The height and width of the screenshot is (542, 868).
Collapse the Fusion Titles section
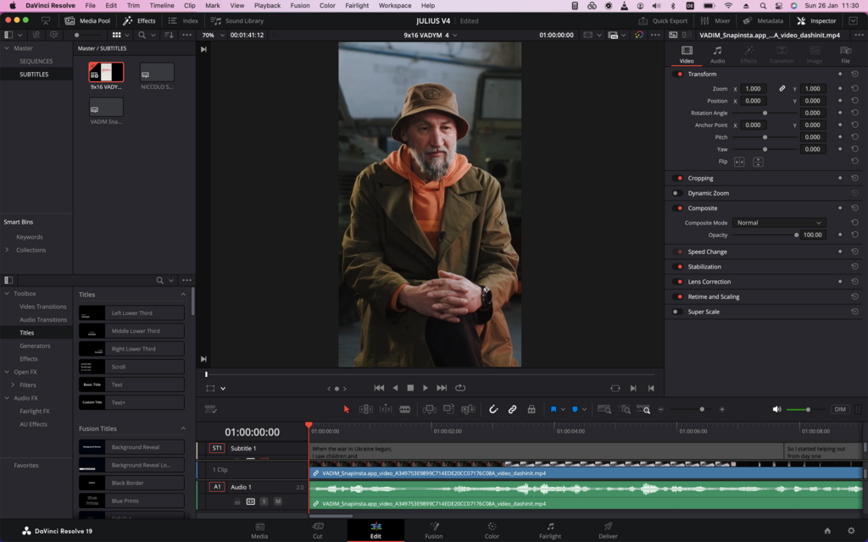[x=183, y=429]
